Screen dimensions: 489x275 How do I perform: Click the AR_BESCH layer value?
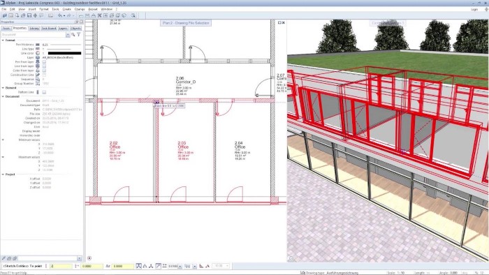58,58
